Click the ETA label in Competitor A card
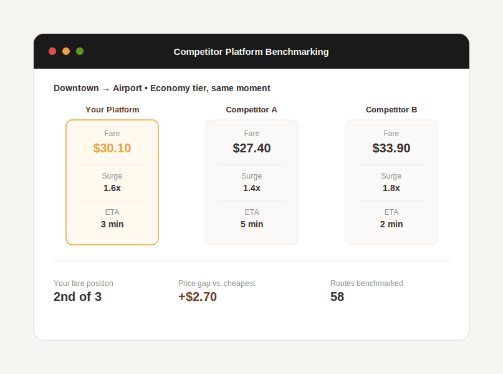Screen dimensions: 503x374 click(x=252, y=212)
